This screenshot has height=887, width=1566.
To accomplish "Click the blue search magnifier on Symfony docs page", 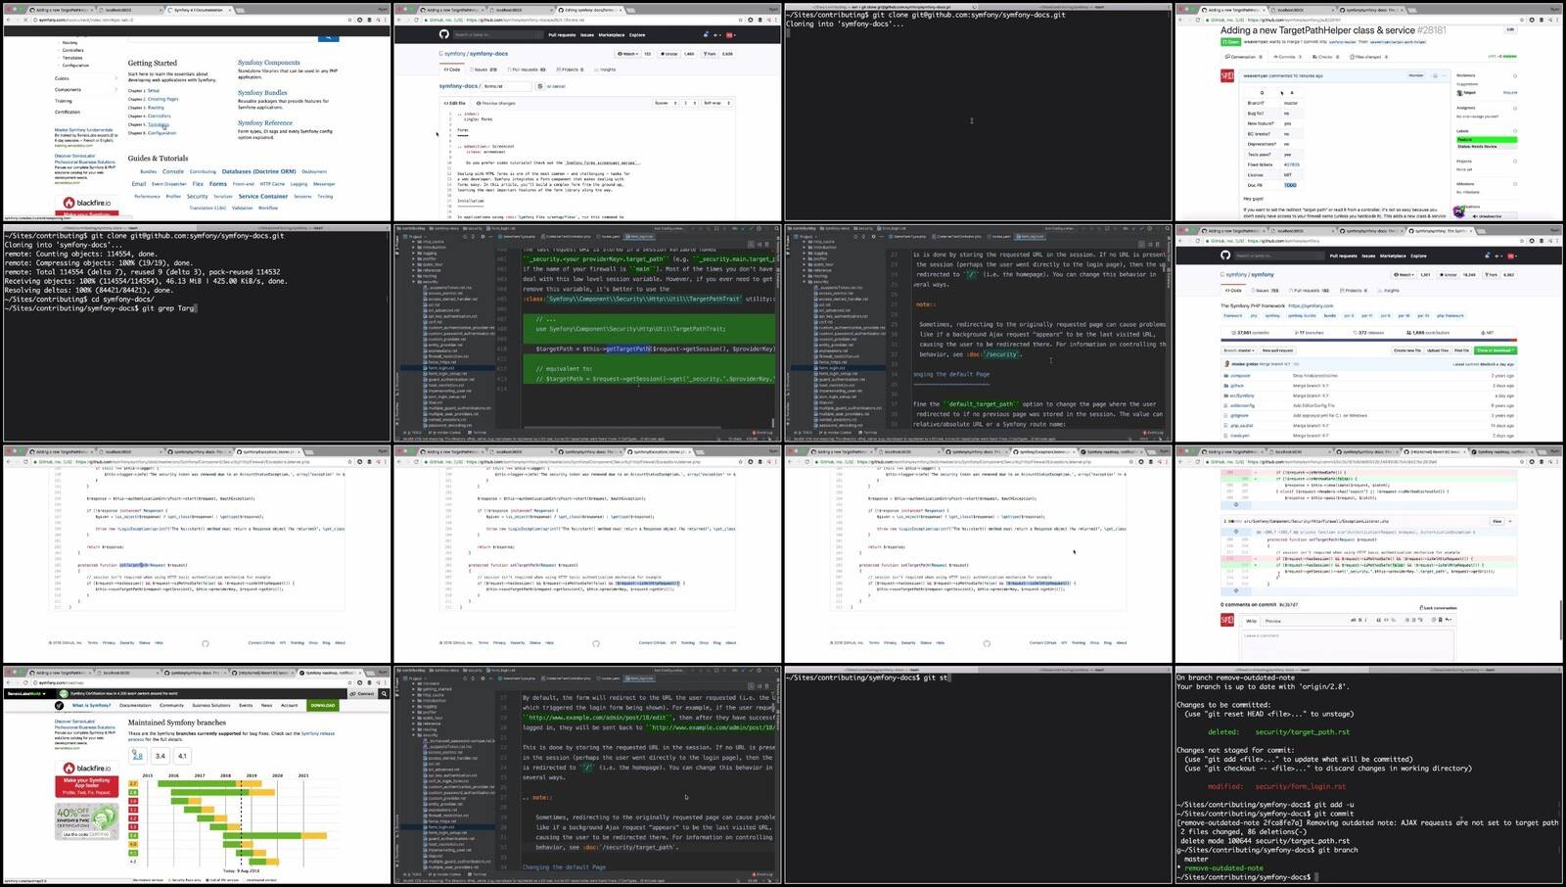I will [x=328, y=35].
